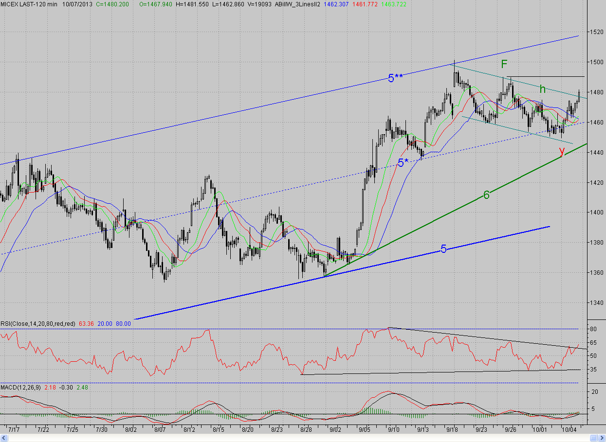Select the blue 5* midline label

[404, 163]
